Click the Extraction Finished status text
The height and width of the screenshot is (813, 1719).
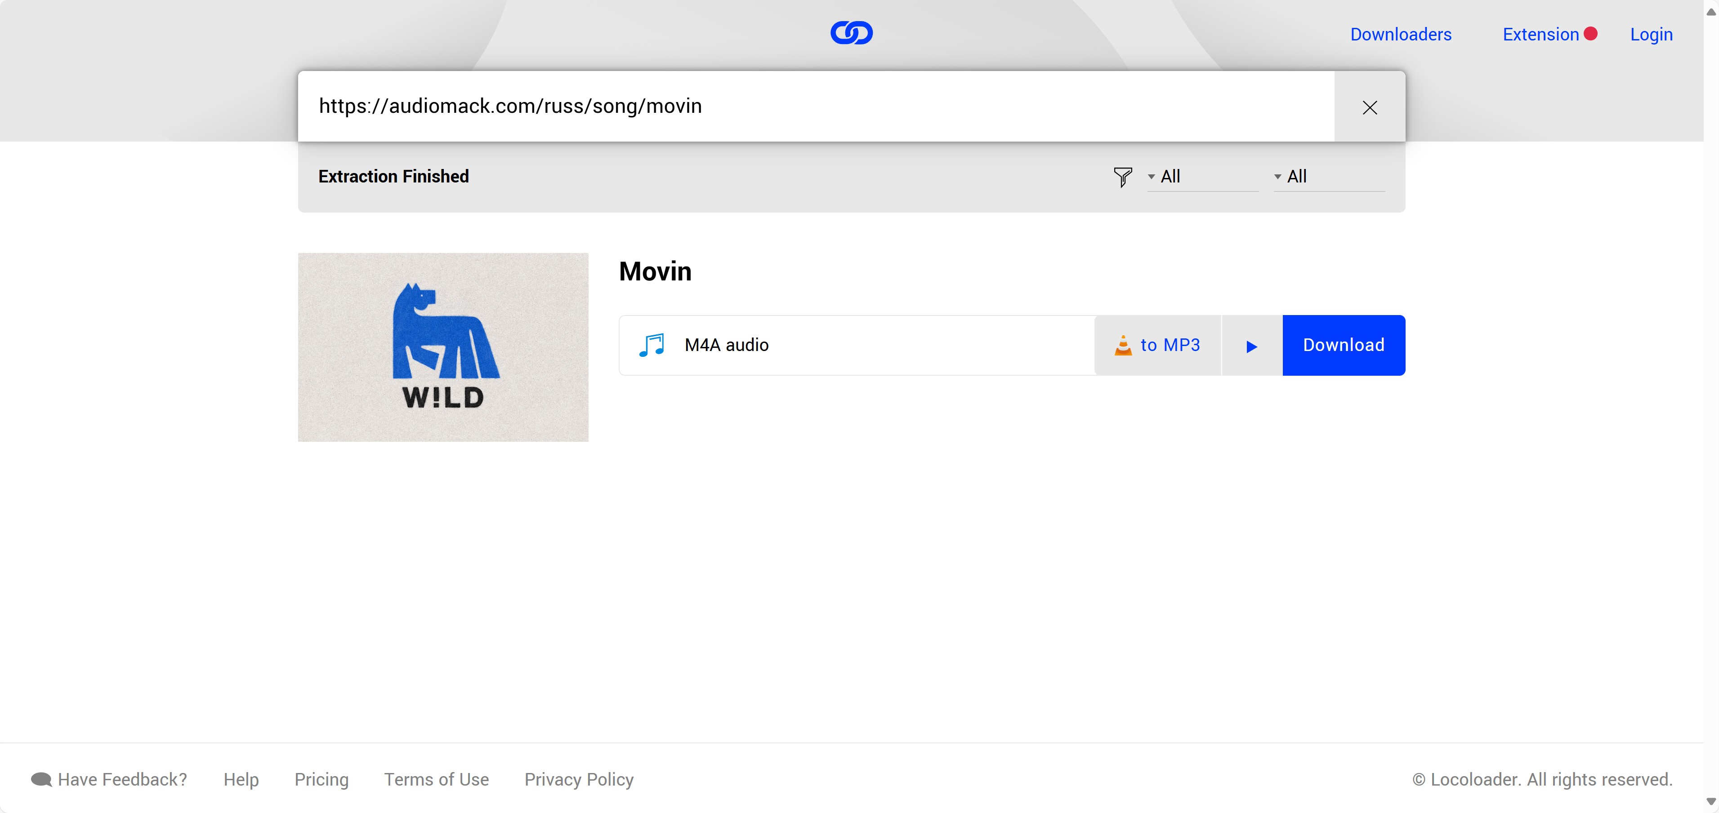(393, 176)
